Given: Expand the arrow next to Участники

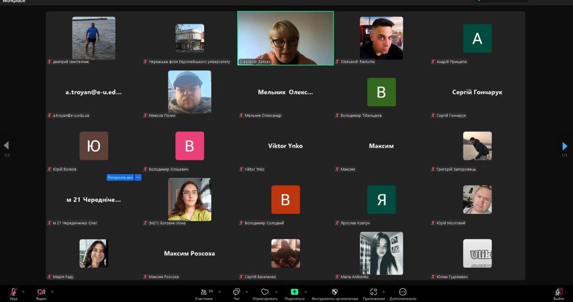Looking at the screenshot, I should point(219,292).
